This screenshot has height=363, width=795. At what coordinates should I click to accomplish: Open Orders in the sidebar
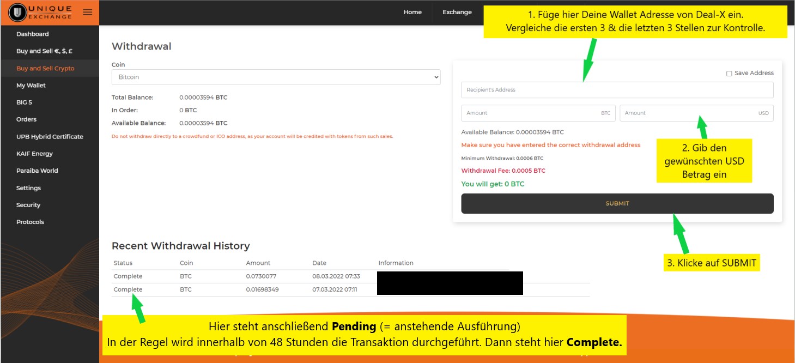coord(26,119)
